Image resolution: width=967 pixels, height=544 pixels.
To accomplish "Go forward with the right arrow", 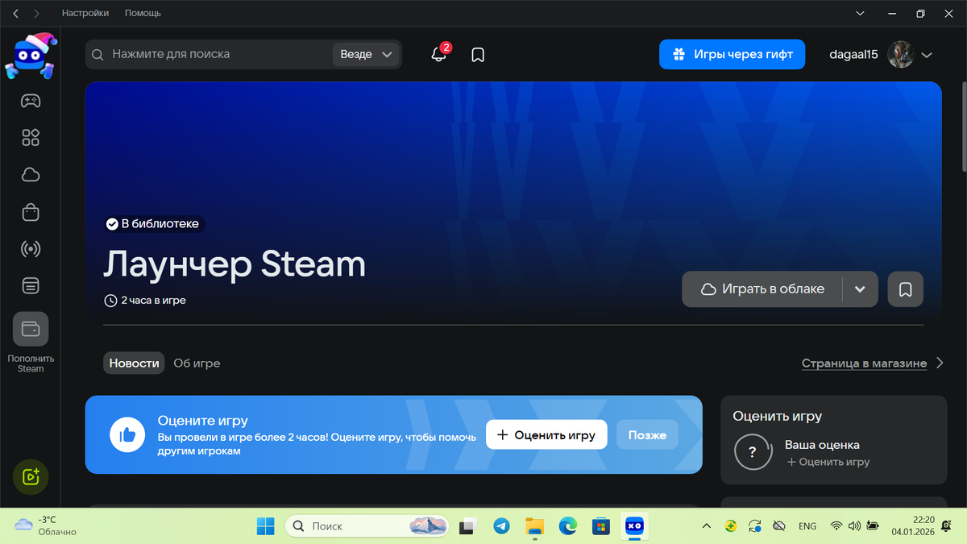I will [36, 14].
